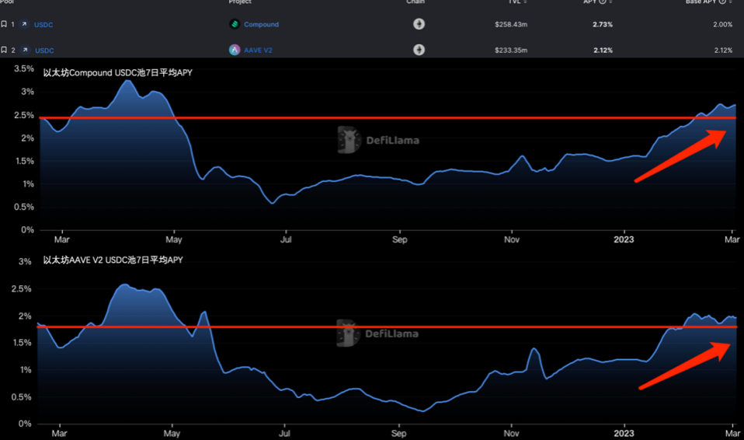
Task: Click the '2023' axis label on the AAVE V2 chart
Action: click(624, 433)
